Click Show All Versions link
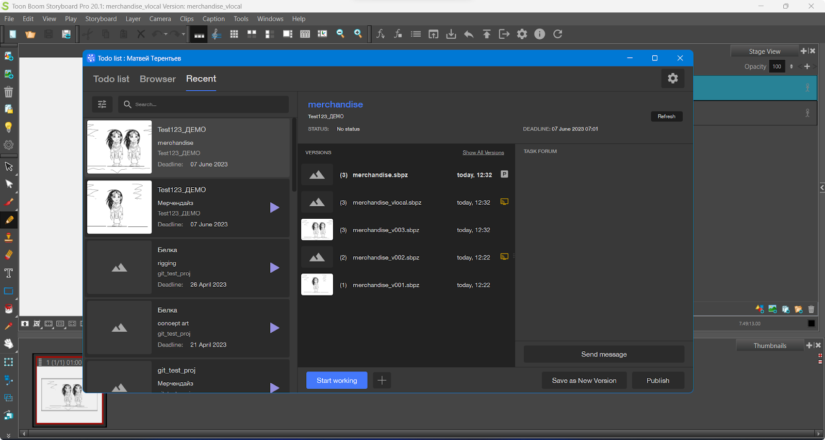This screenshot has height=440, width=825. click(x=483, y=153)
